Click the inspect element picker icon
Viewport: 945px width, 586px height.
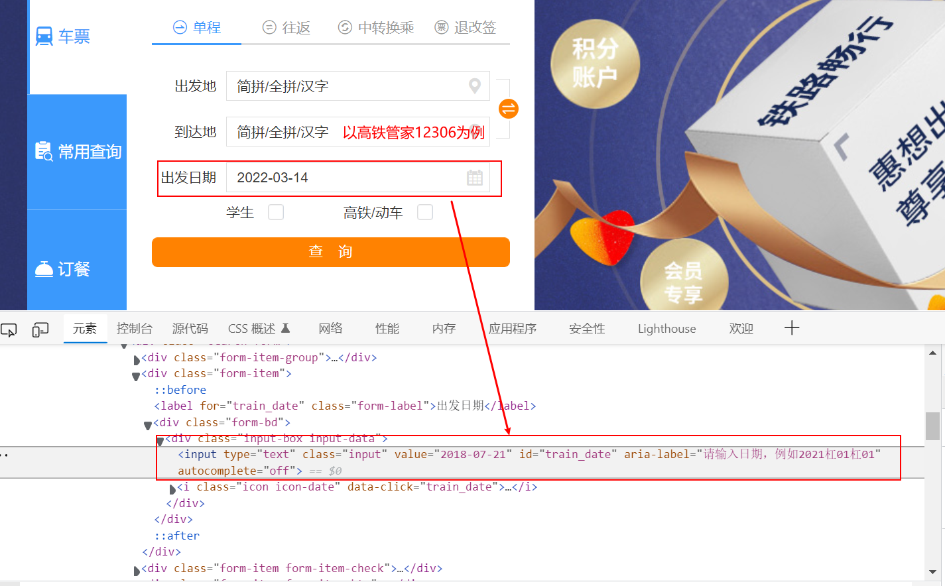coord(9,329)
